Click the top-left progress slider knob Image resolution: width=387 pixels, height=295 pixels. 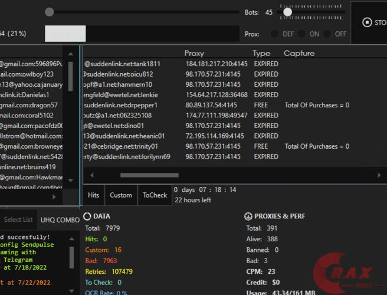(x=50, y=12)
